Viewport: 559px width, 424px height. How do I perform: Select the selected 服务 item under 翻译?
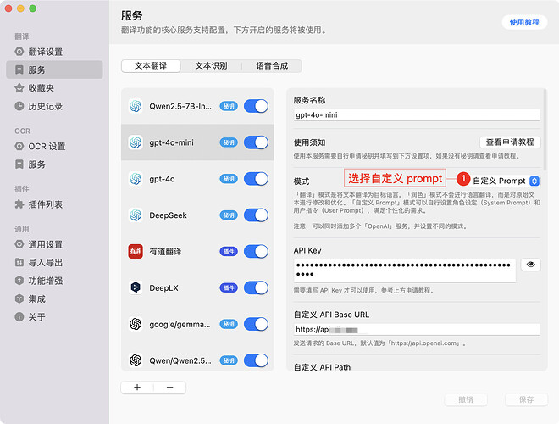[x=54, y=70]
